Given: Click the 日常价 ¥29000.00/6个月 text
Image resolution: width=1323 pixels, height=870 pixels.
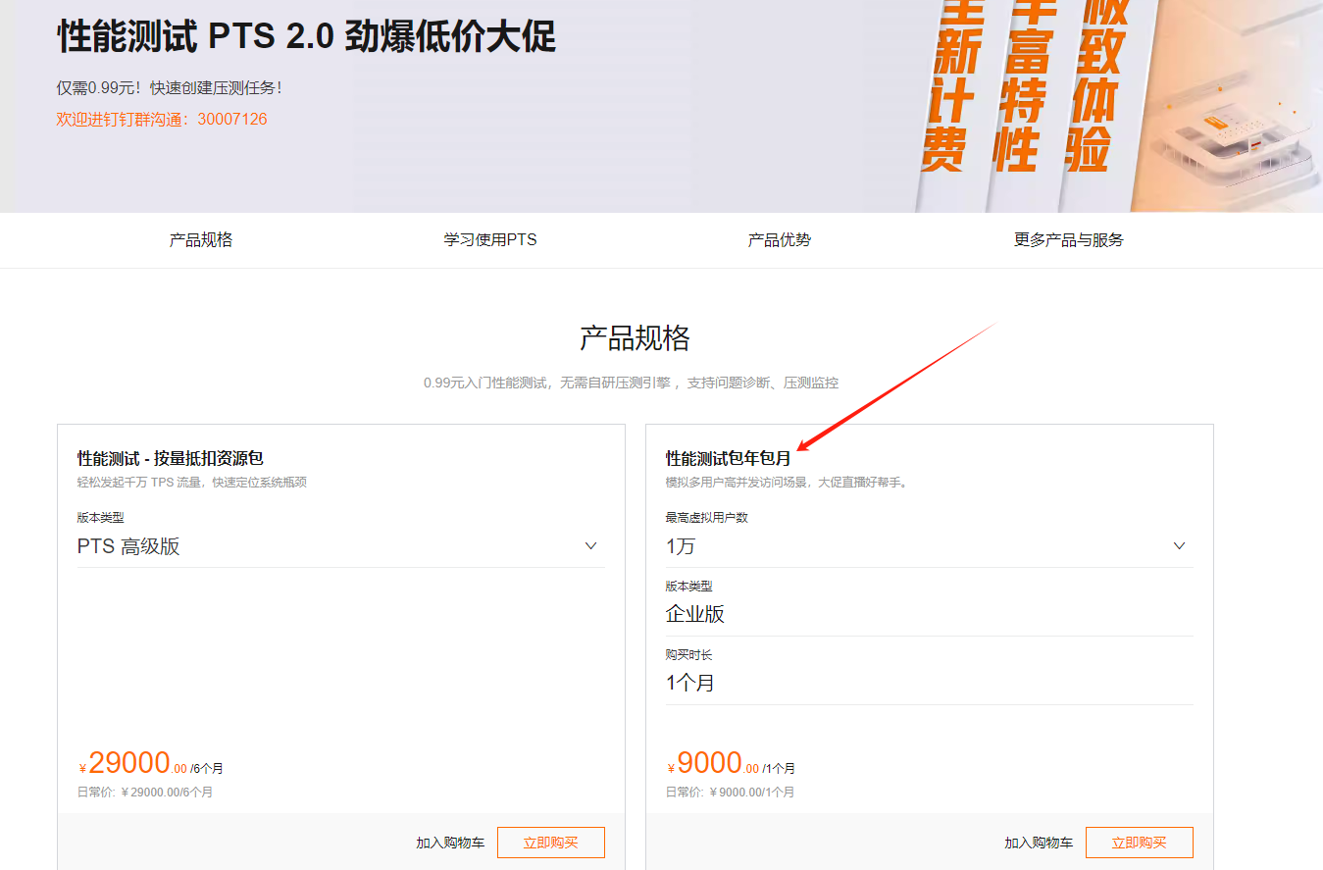Looking at the screenshot, I should click(145, 793).
